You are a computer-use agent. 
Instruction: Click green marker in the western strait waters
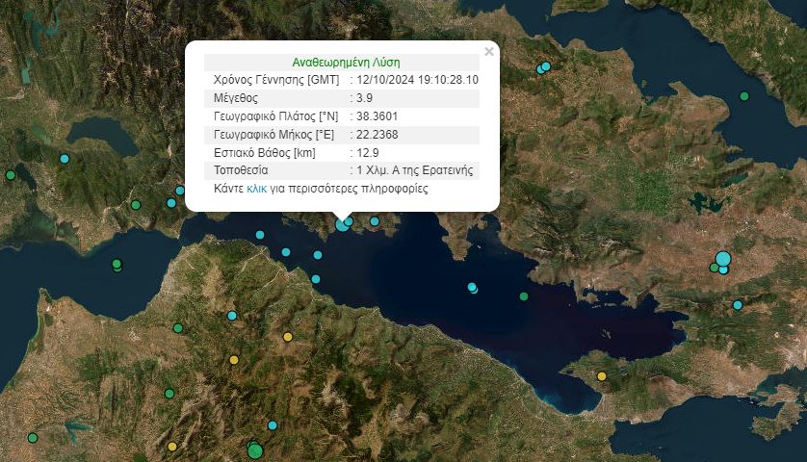click(117, 264)
